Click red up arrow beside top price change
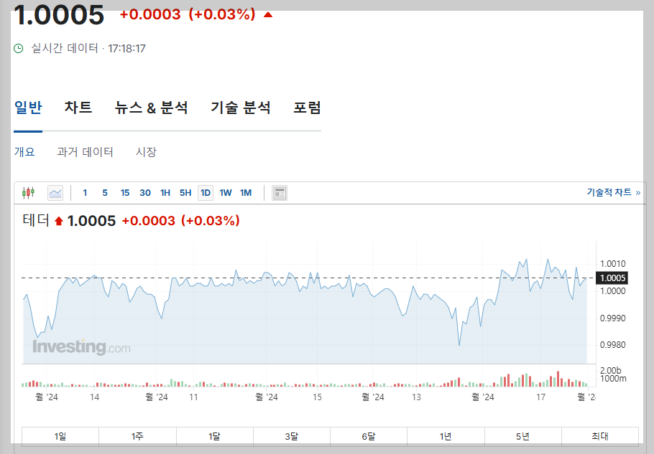 coord(268,15)
